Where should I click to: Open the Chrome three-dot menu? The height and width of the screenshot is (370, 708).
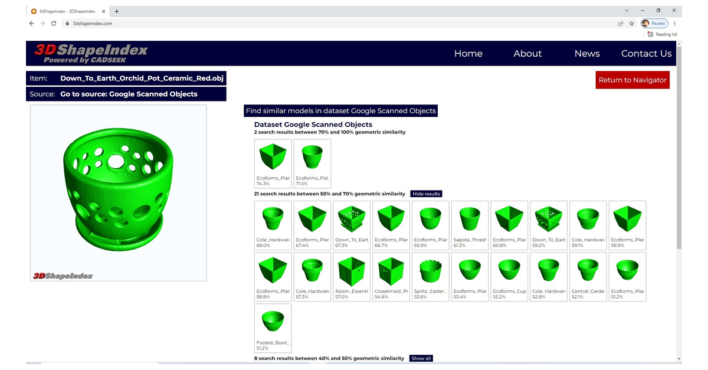[x=674, y=24]
